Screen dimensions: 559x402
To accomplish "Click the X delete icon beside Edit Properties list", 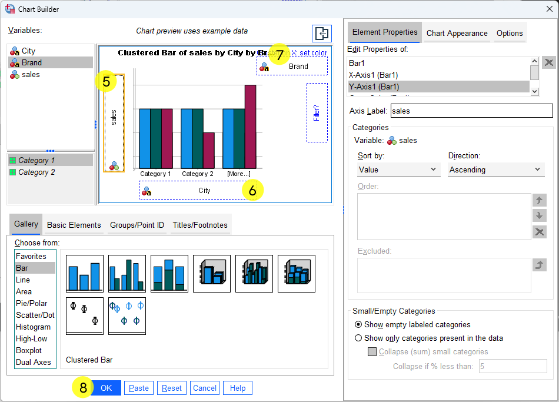I will 548,64.
